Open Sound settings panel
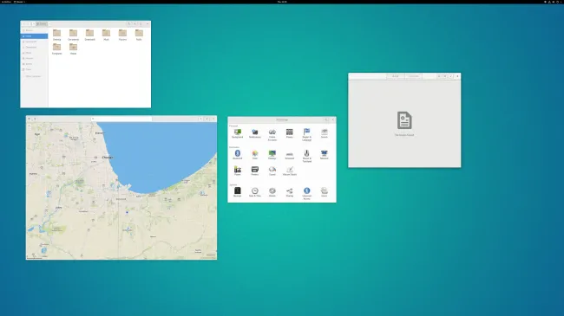 point(272,171)
